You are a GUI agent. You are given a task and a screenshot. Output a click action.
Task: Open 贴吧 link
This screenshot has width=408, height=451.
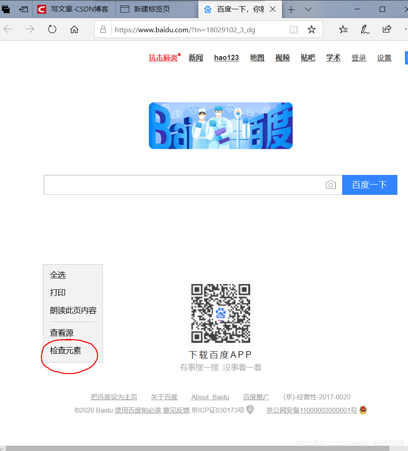click(x=308, y=58)
